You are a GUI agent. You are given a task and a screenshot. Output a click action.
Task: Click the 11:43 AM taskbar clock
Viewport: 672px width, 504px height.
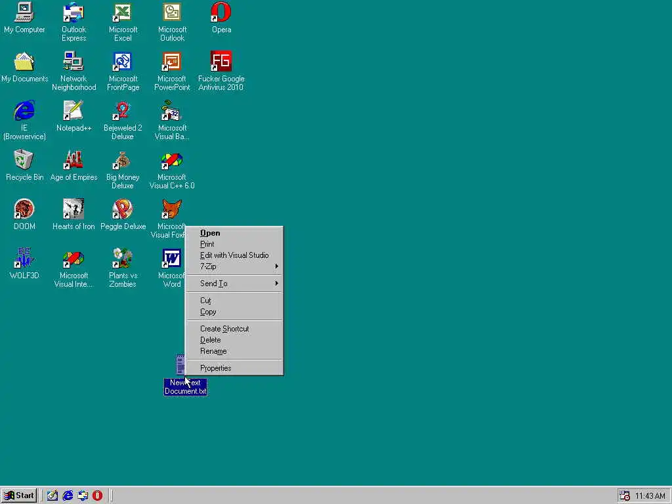point(650,496)
